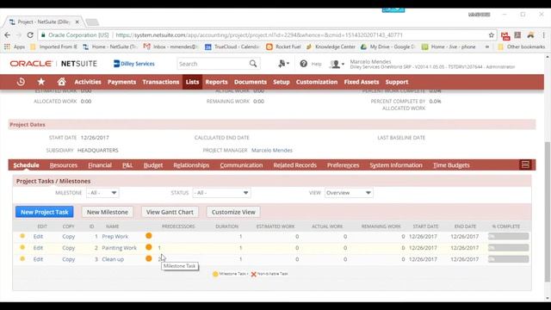Open the Reports menu
Image resolution: width=551 pixels, height=310 pixels.
click(x=216, y=82)
